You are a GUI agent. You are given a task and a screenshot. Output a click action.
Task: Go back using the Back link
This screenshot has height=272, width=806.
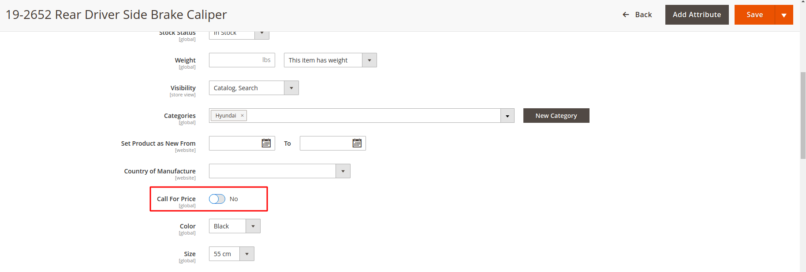pyautogui.click(x=643, y=15)
